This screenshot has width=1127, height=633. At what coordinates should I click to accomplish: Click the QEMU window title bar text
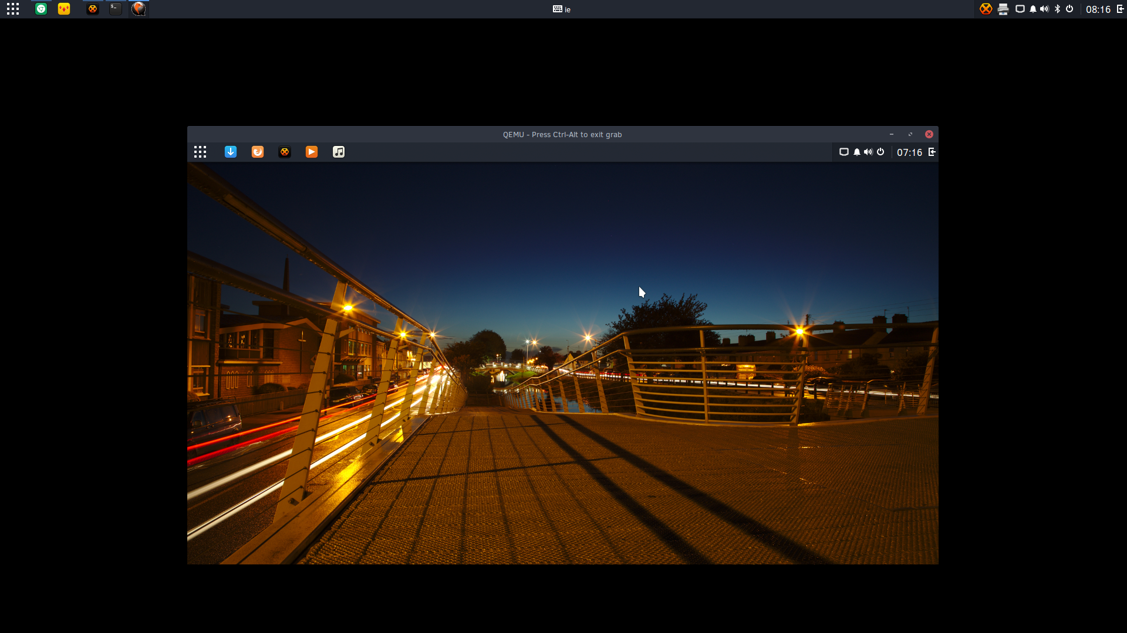[x=562, y=135]
